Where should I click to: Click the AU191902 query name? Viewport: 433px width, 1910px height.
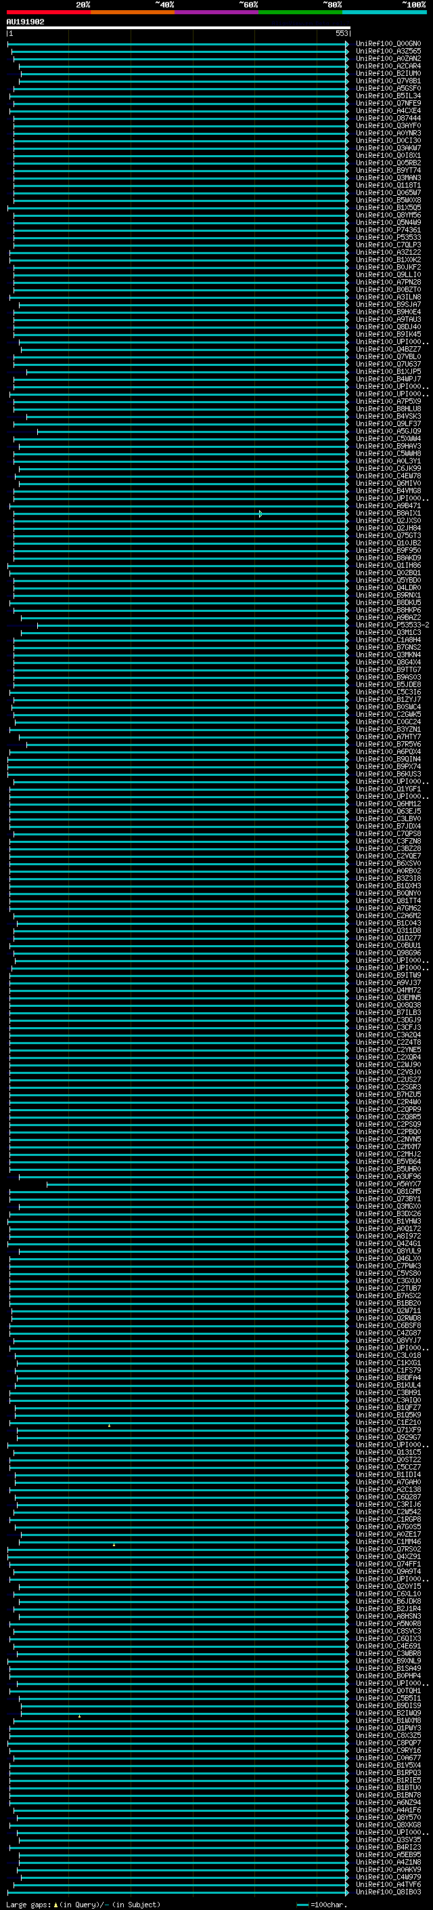[x=25, y=22]
